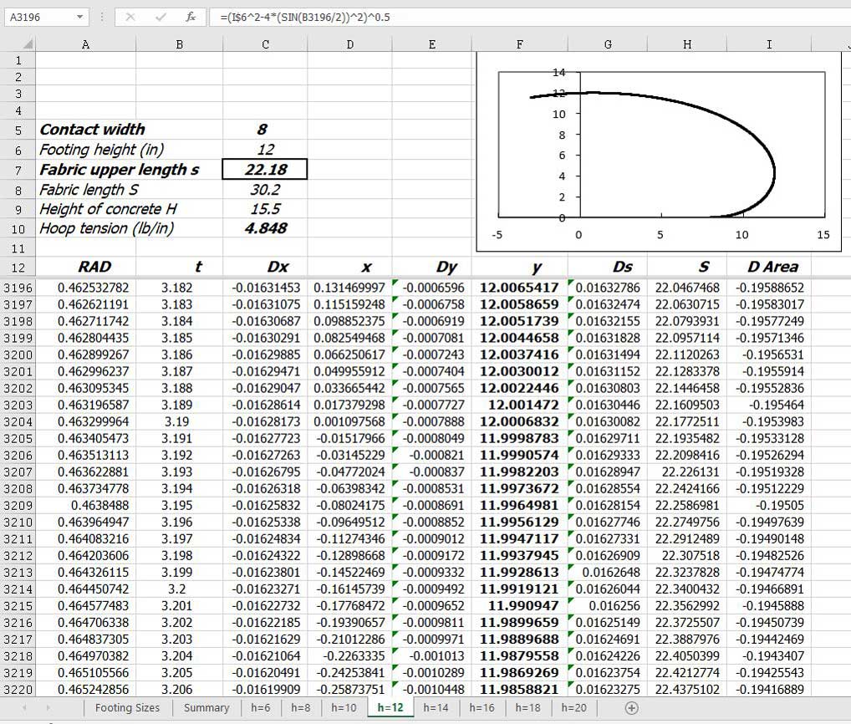Viewport: 851px width, 724px height.
Task: Select column G header
Action: 608,44
